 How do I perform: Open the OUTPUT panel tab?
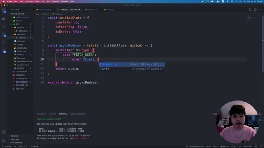click(x=52, y=114)
